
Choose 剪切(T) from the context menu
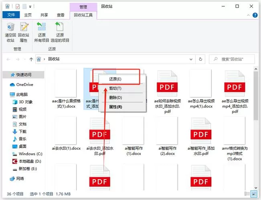122,88
